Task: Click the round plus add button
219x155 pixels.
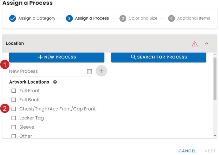Action: click(x=101, y=71)
